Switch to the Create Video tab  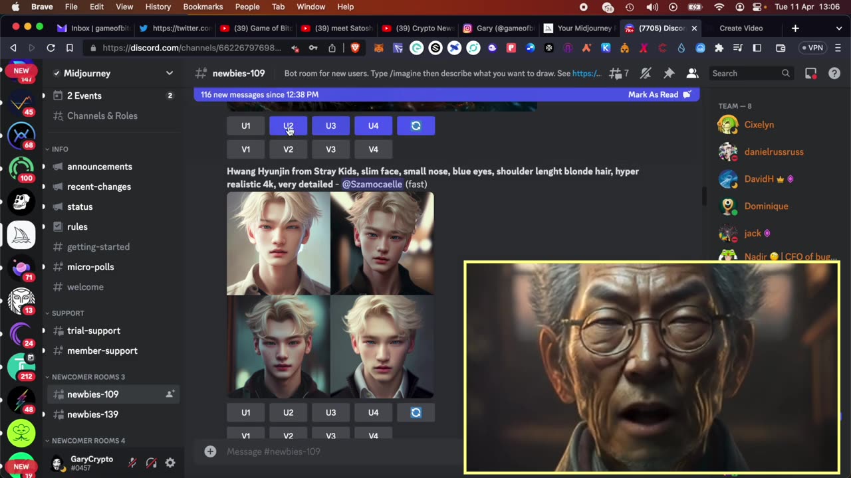click(741, 29)
